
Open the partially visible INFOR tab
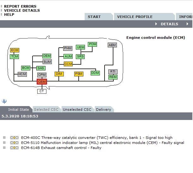point(184,17)
